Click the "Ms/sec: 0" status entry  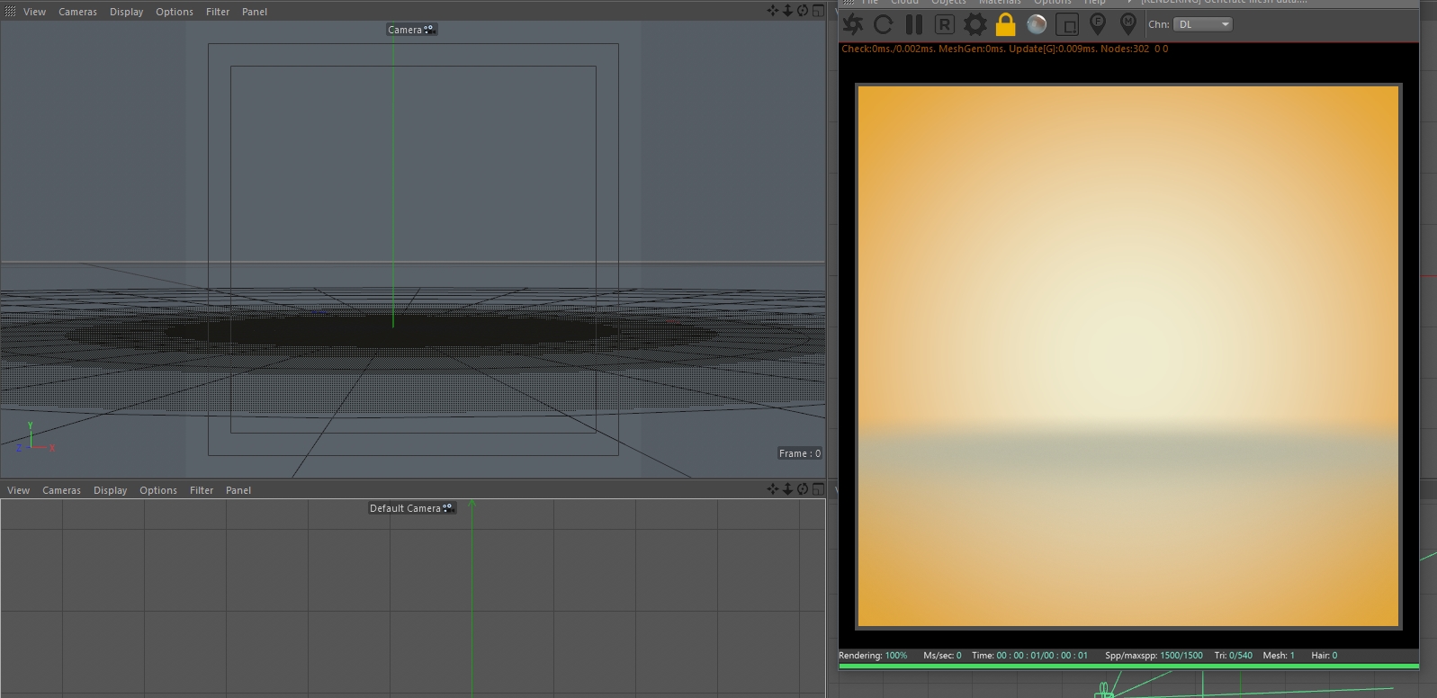(942, 656)
